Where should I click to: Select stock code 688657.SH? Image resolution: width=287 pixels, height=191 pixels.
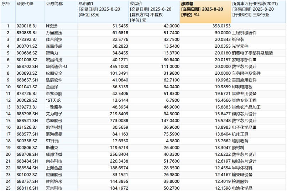pos(27,80)
